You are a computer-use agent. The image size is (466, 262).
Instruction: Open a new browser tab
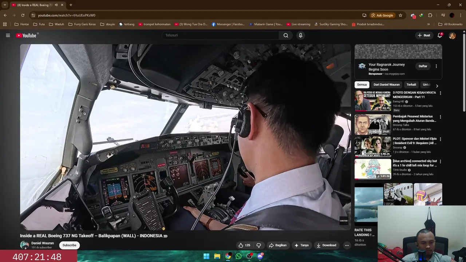71,5
